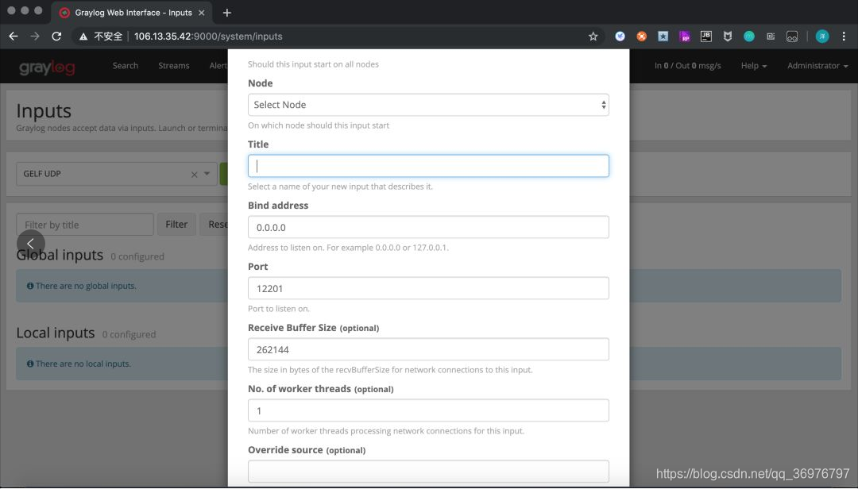Click the Inputs page heading
This screenshot has width=858, height=489.
tap(44, 111)
